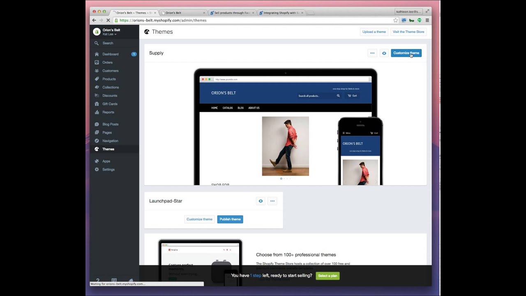Image resolution: width=526 pixels, height=296 pixels.
Task: Click the browser back arrow
Action: click(94, 20)
